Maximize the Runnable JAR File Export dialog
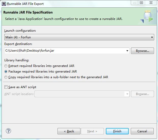The width and height of the screenshot is (158, 140). click(x=141, y=3)
